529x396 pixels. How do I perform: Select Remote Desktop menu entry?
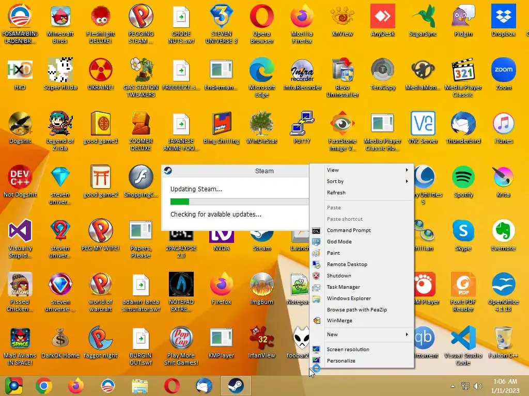coord(362,265)
